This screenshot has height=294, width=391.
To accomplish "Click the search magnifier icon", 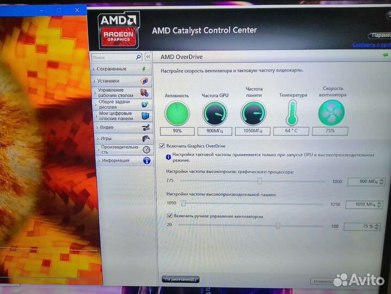I will pyautogui.click(x=138, y=57).
